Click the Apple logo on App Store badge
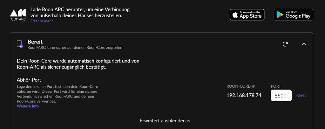The width and height of the screenshot is (325, 129). tap(235, 15)
